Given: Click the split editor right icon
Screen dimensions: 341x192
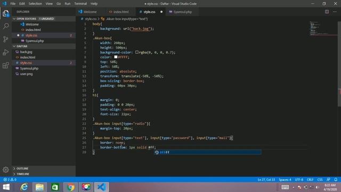Looking at the screenshot, I should tap(327, 12).
